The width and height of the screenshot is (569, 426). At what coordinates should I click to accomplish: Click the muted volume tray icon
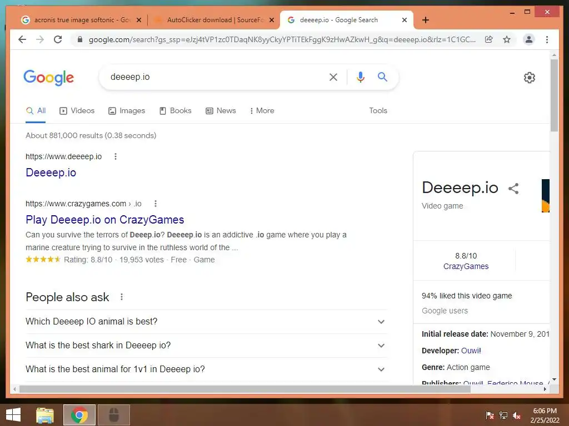(517, 415)
